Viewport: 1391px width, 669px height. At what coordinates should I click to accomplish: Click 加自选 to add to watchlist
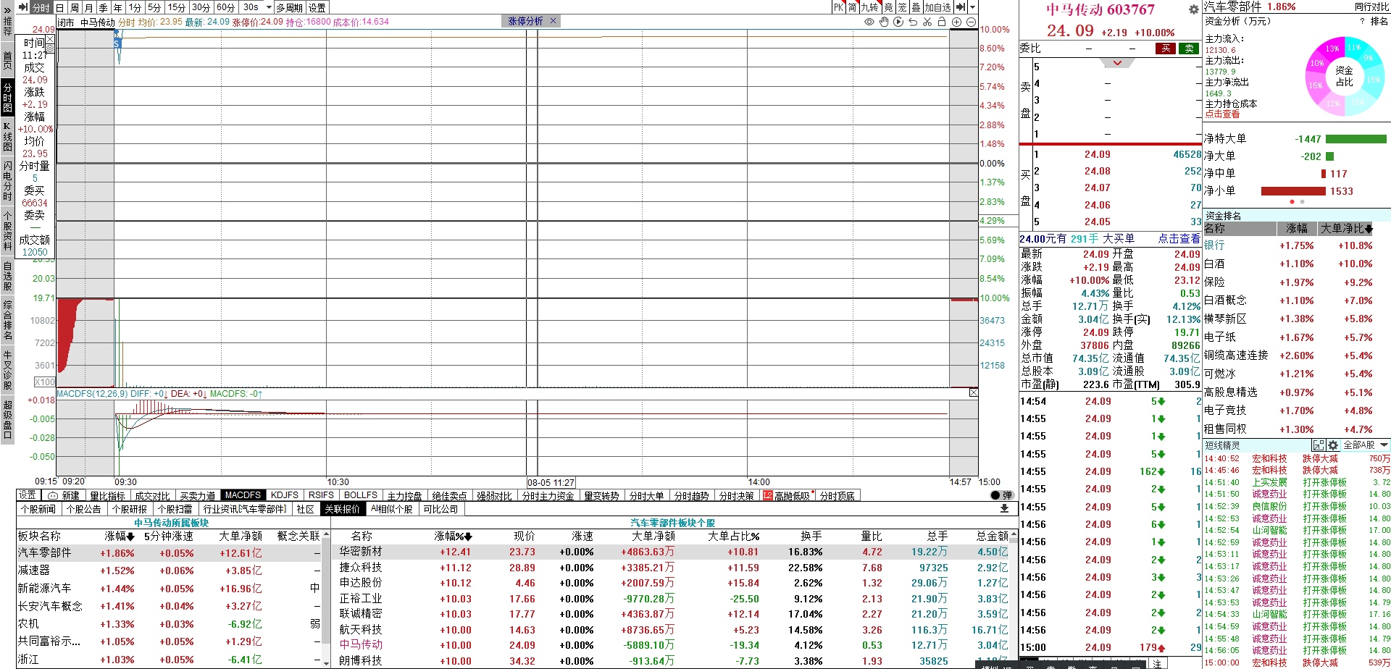coord(937,7)
